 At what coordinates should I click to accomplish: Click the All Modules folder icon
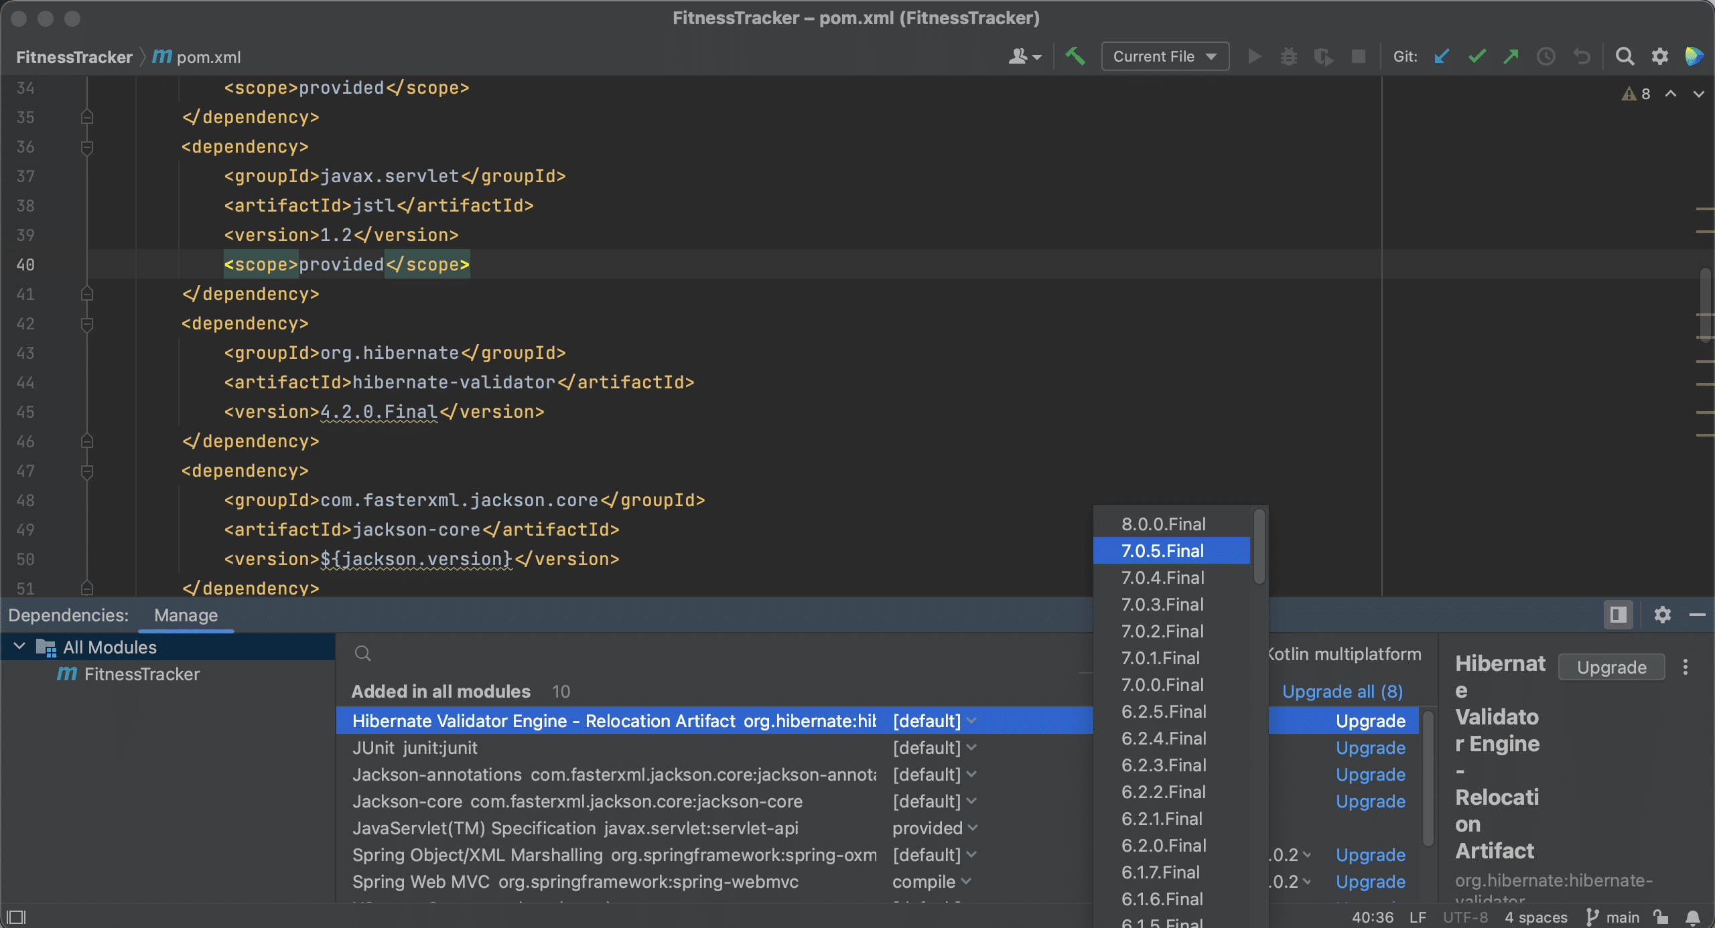click(x=46, y=647)
